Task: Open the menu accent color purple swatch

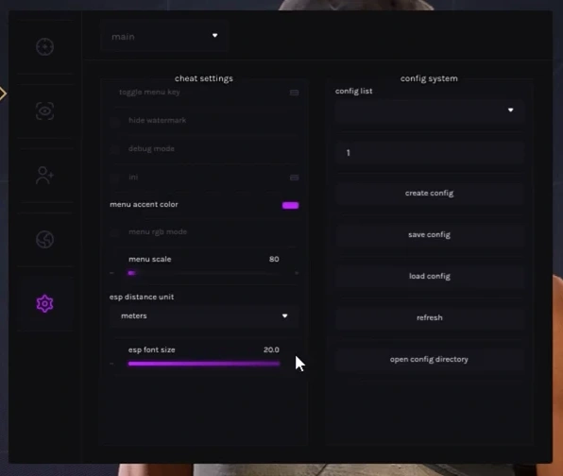Action: point(291,205)
